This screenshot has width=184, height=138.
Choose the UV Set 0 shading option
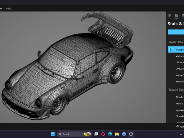click(x=180, y=62)
